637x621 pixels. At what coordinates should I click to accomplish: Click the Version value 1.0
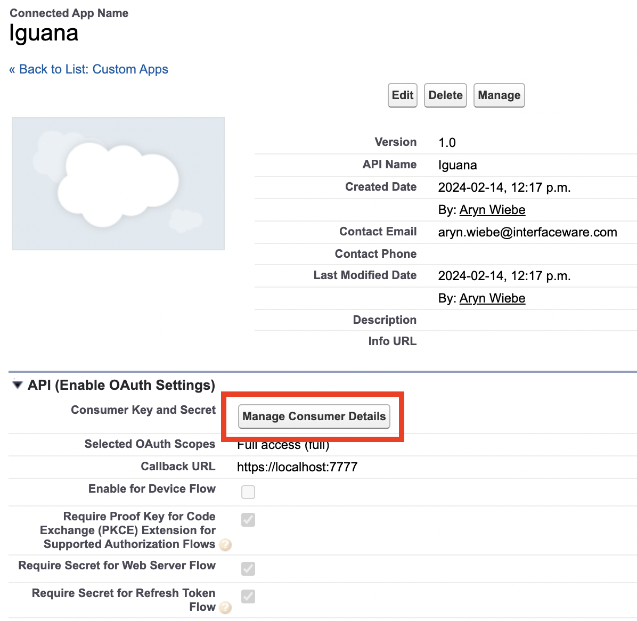447,143
